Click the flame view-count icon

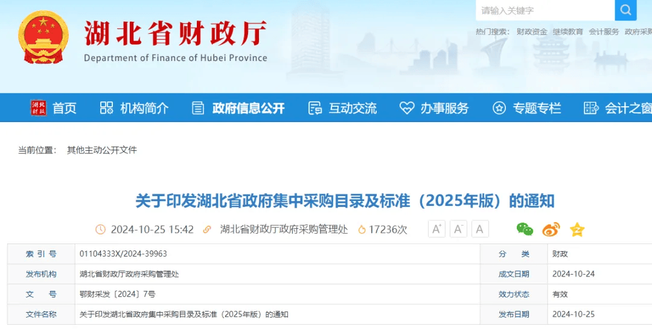click(362, 229)
